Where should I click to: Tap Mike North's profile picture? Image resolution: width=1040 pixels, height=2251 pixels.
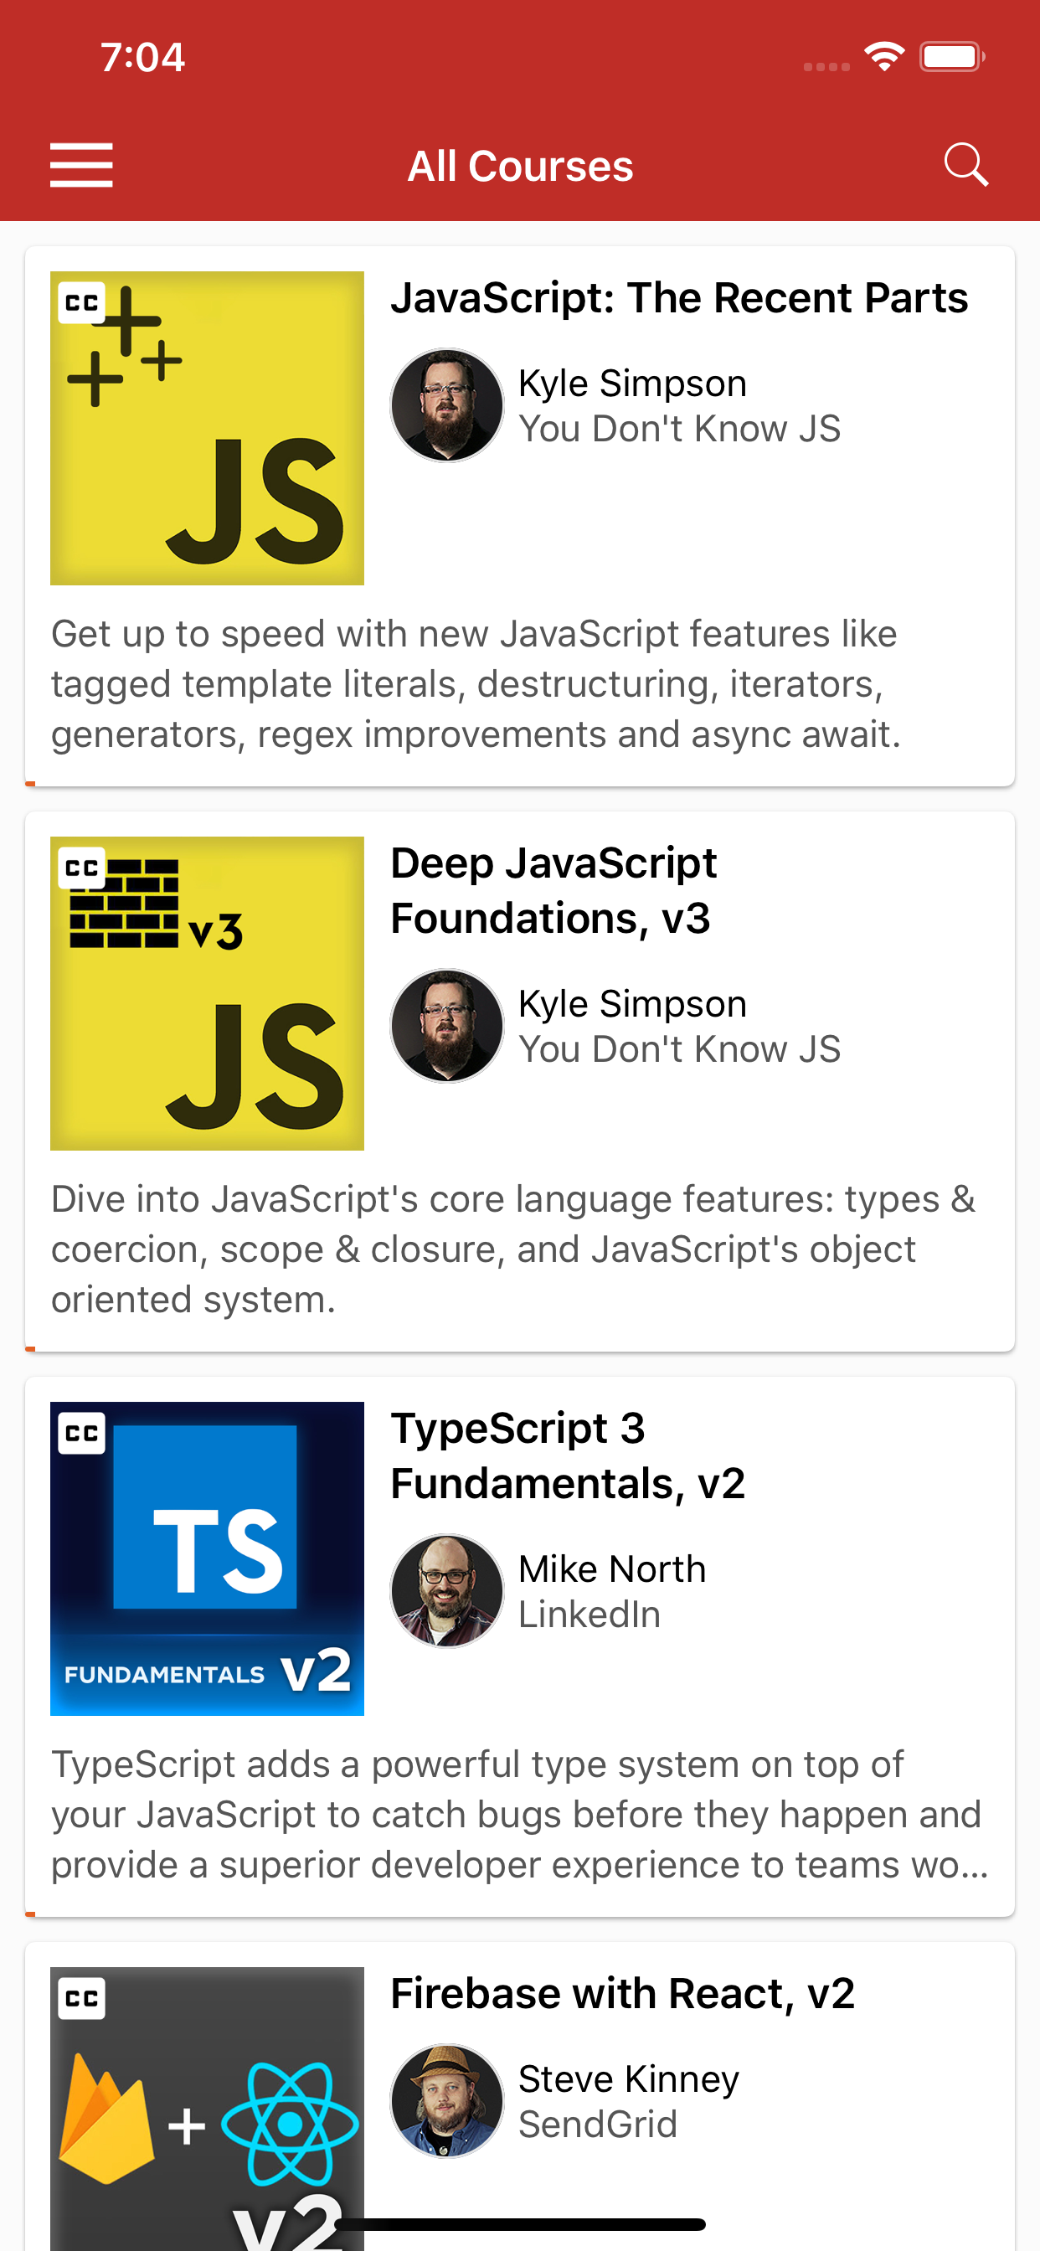(x=446, y=1590)
